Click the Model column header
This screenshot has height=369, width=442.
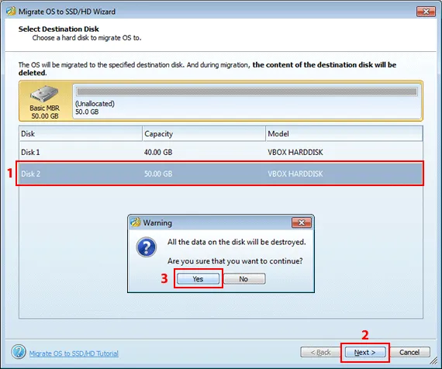[344, 133]
